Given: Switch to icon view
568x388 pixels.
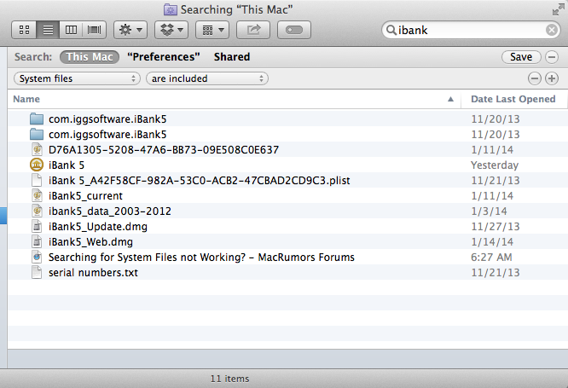Looking at the screenshot, I should 24,30.
